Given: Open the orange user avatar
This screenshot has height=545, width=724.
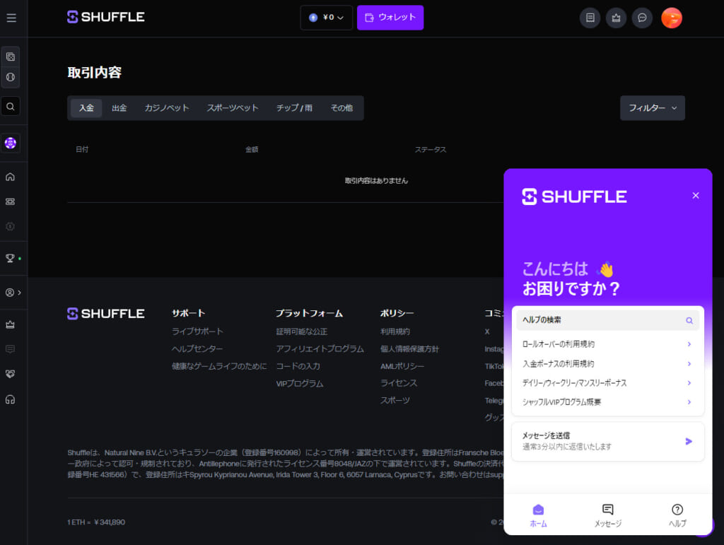Looking at the screenshot, I should click(x=672, y=18).
